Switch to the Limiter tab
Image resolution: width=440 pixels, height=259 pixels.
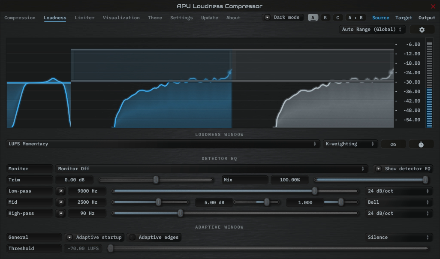84,18
